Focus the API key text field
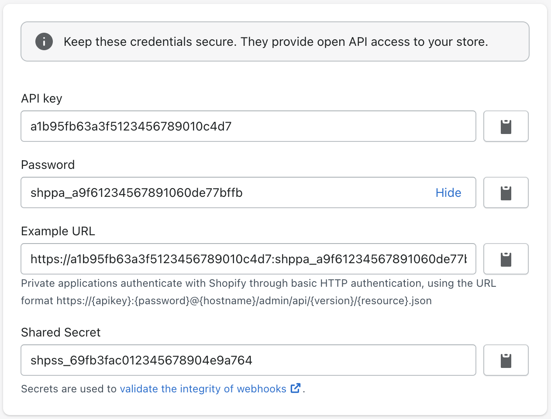This screenshot has width=551, height=419. point(248,126)
